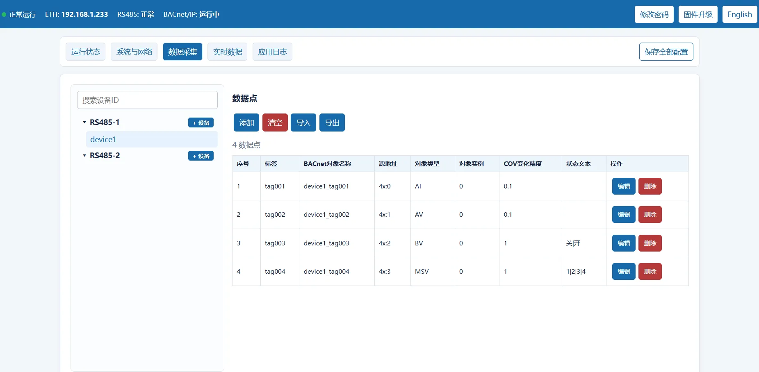Collapse the RS485-1 tree arrow
The image size is (759, 372).
coord(84,122)
